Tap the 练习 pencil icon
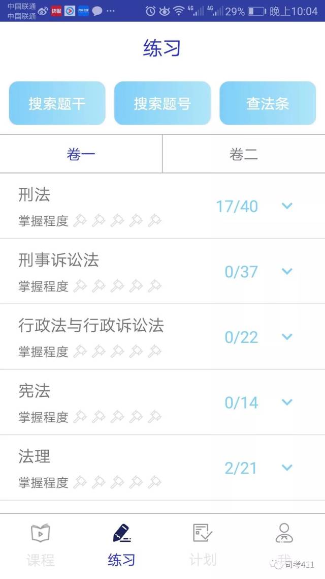 coord(121,533)
